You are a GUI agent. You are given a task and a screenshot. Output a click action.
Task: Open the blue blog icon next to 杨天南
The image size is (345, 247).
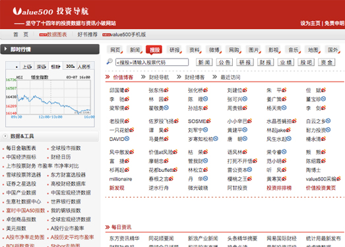[x=284, y=108]
